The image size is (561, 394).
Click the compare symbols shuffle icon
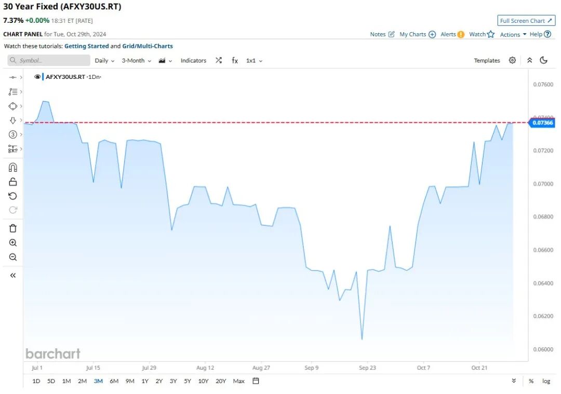click(x=219, y=60)
